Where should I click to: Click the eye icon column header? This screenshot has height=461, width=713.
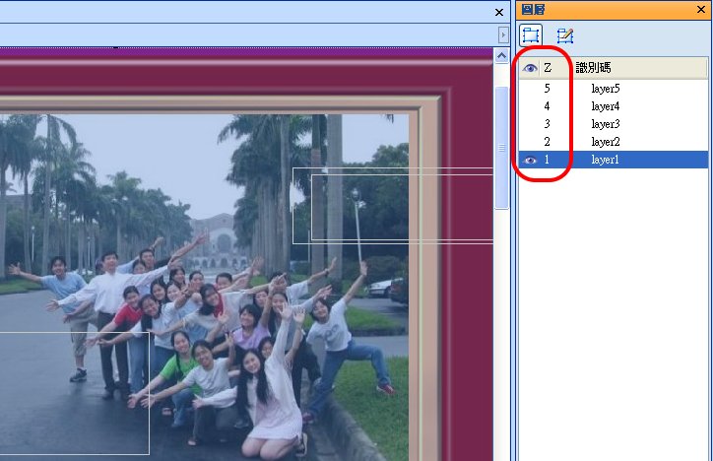(530, 68)
